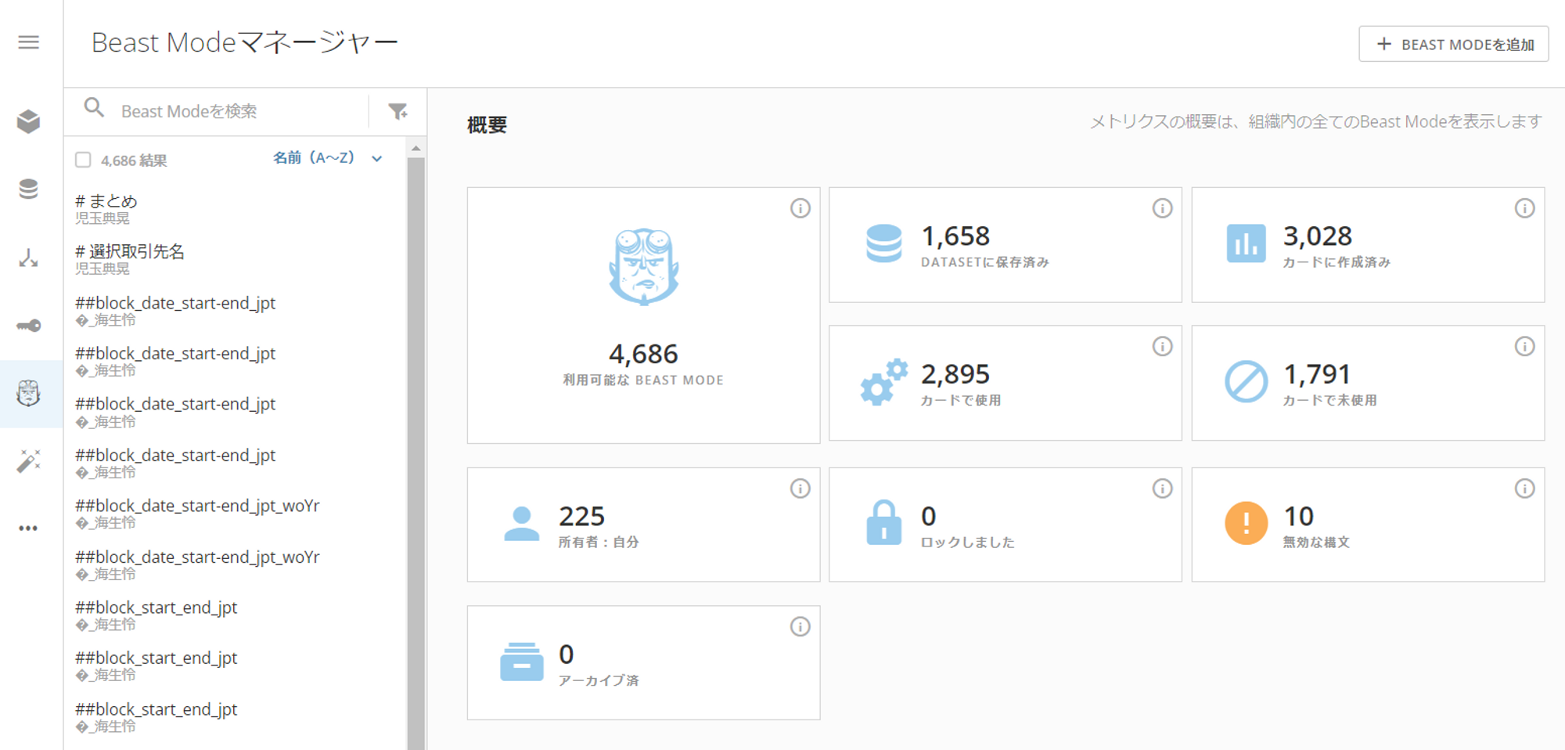Click the Beast Mode mascot image
Viewport: 1565px width, 750px height.
[644, 267]
